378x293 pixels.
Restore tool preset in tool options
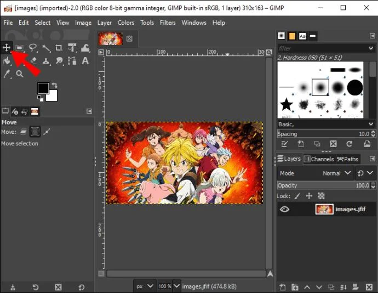(35, 287)
